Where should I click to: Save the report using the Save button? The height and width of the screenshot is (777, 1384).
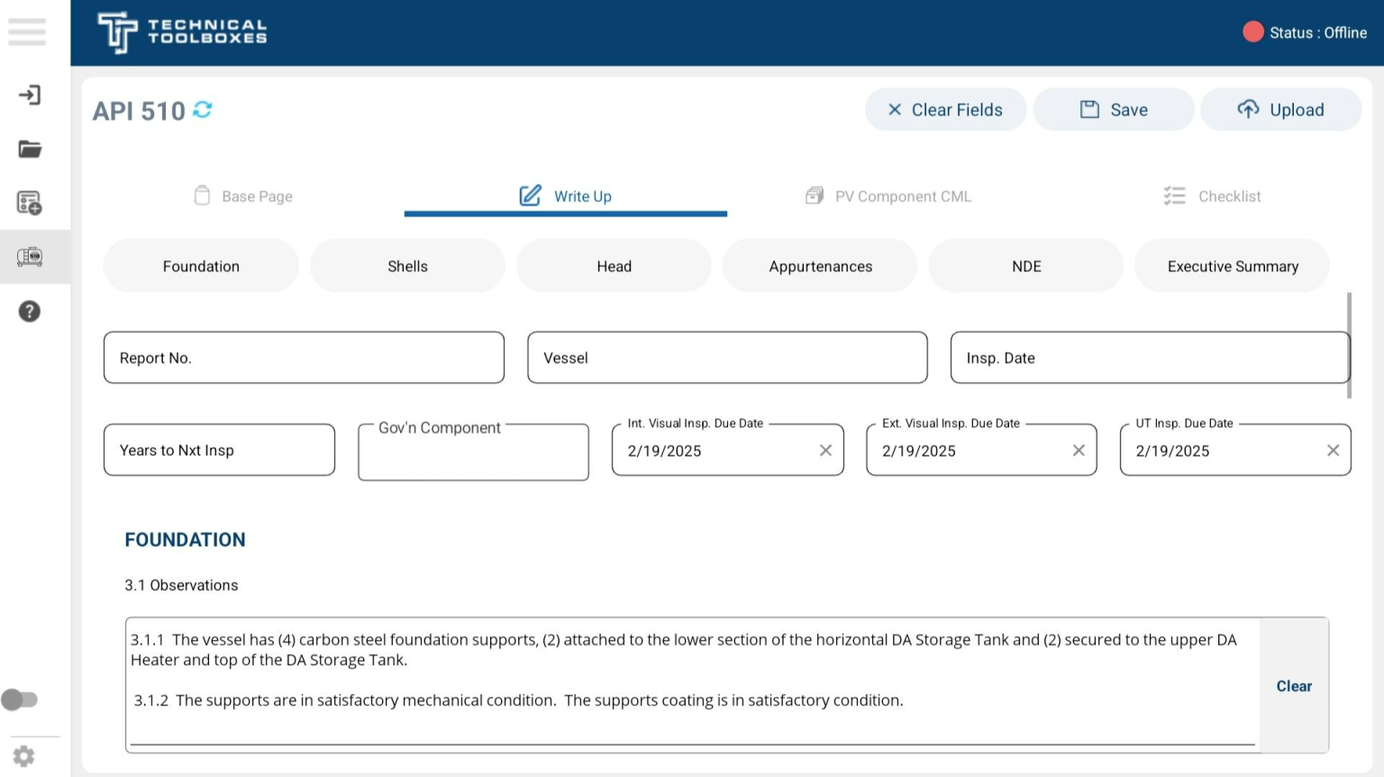pyautogui.click(x=1114, y=109)
